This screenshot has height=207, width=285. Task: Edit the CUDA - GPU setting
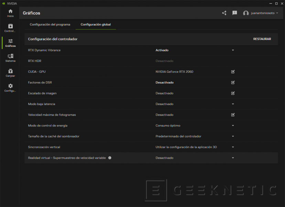233,72
